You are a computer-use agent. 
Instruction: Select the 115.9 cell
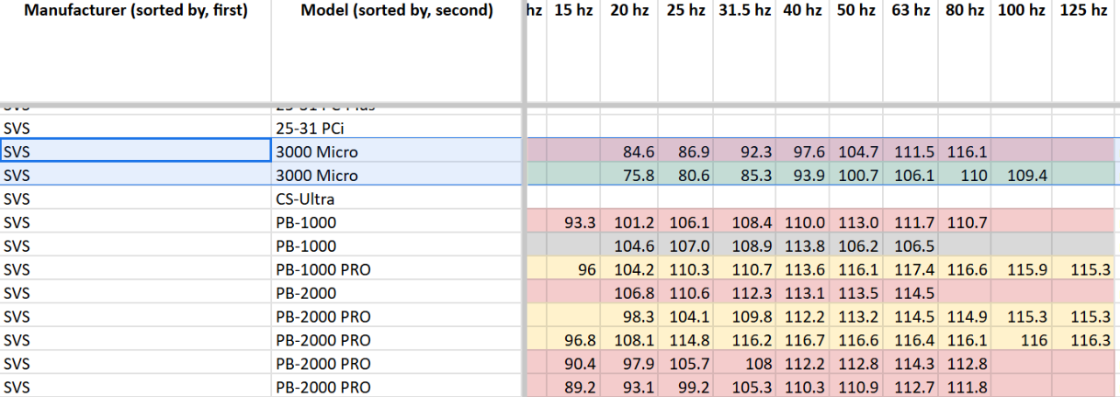[1022, 269]
